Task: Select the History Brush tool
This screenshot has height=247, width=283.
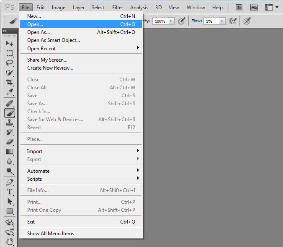Action: [10, 132]
